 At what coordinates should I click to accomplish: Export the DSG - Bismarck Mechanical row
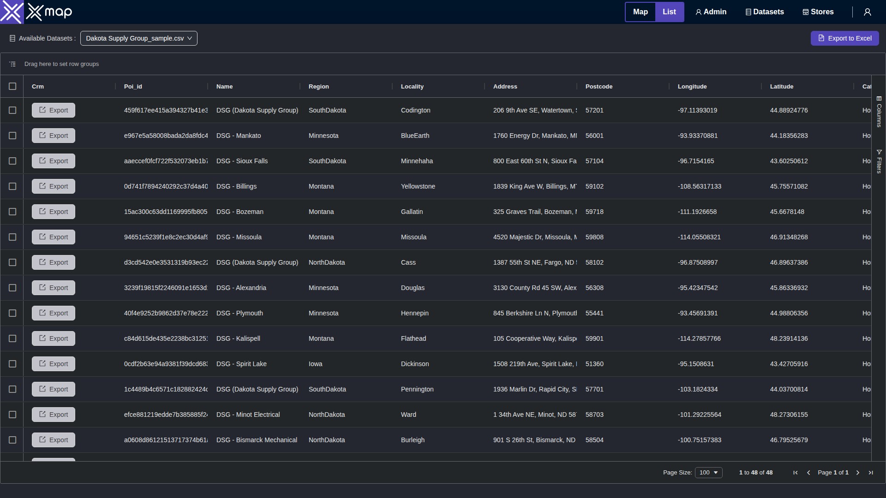pyautogui.click(x=54, y=440)
